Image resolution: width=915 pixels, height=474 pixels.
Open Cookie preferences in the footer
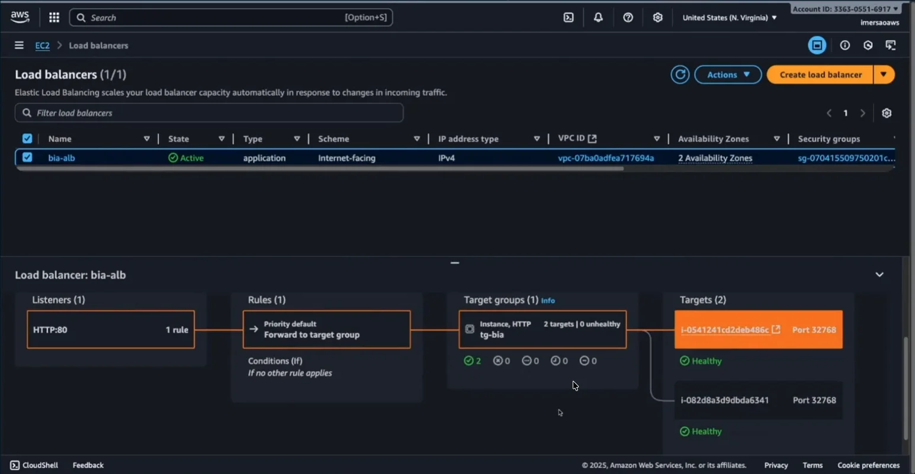[x=868, y=465]
